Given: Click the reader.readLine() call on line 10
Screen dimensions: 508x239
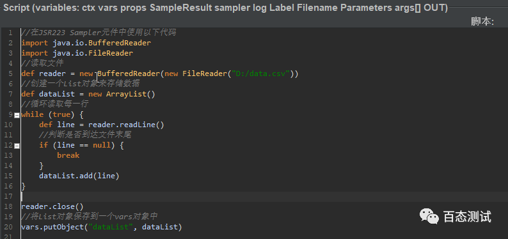Looking at the screenshot, I should pyautogui.click(x=126, y=125).
